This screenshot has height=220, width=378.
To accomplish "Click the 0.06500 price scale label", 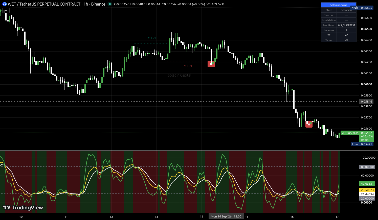I will (x=366, y=29).
